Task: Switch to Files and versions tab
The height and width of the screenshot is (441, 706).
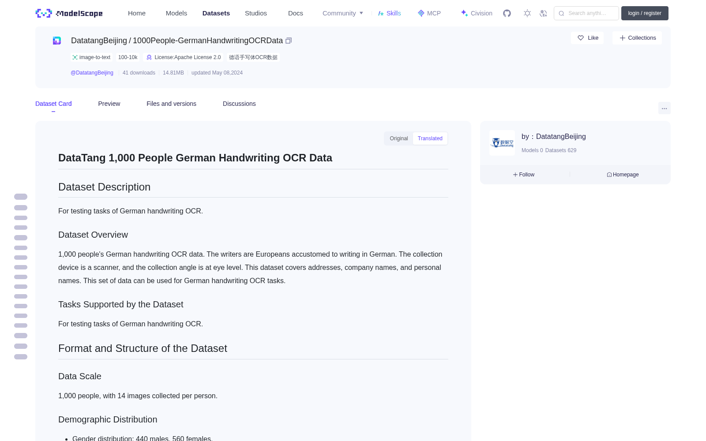Action: [171, 104]
